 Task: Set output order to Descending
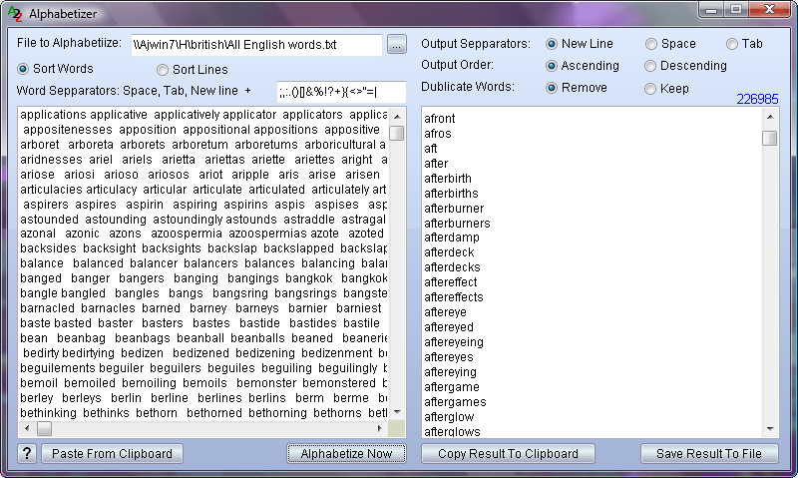coord(650,66)
